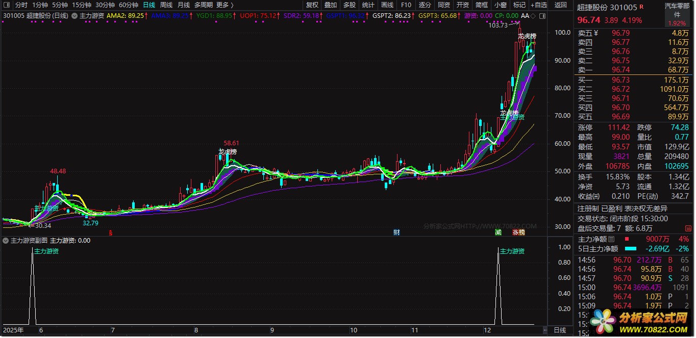The image size is (696, 338).
Task: Toggle 复权 price adjustment
Action: (x=312, y=5)
